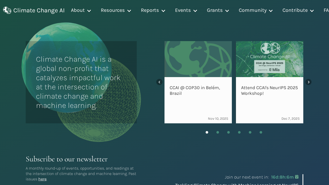Expand the Resources dropdown menu

(x=116, y=10)
